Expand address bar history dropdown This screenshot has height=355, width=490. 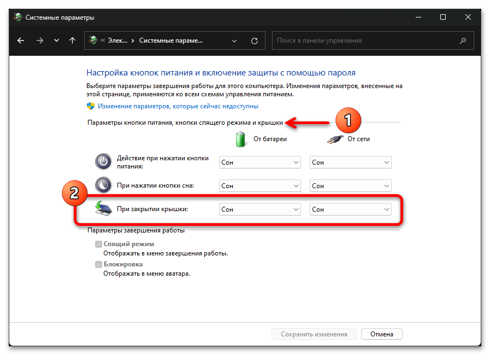(234, 40)
